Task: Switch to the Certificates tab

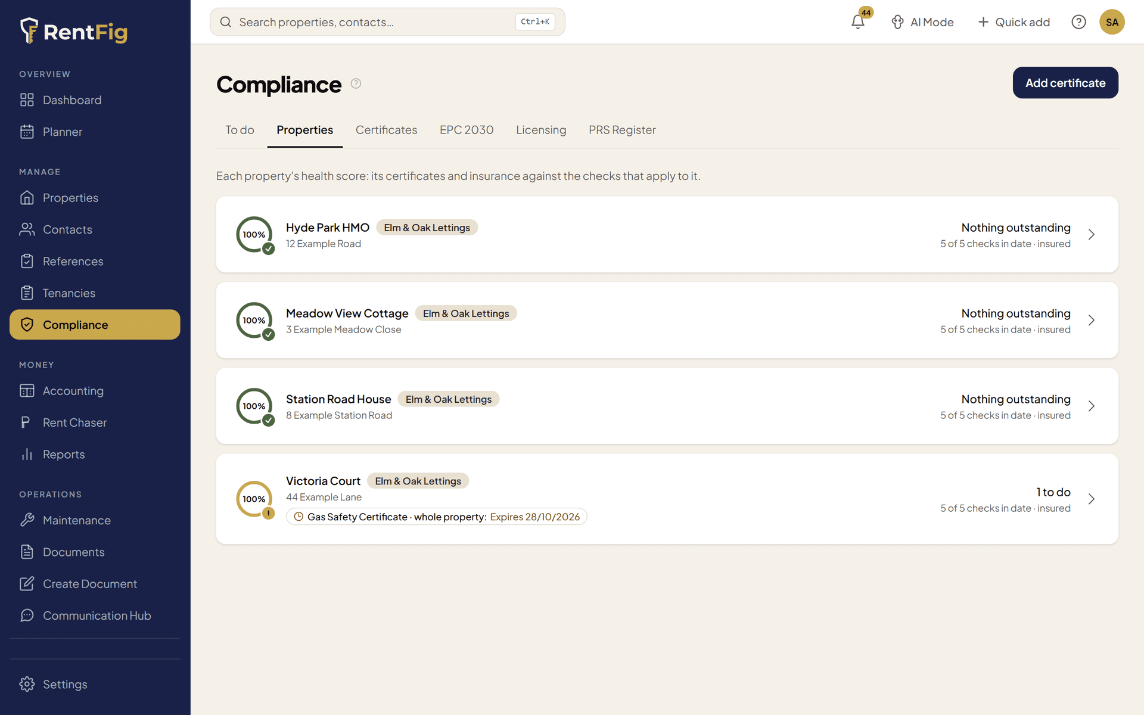Action: [386, 130]
